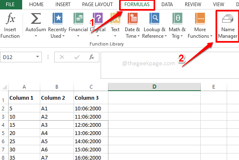239x160 pixels.
Task: Switch to the VIEW tab
Action: click(x=218, y=5)
